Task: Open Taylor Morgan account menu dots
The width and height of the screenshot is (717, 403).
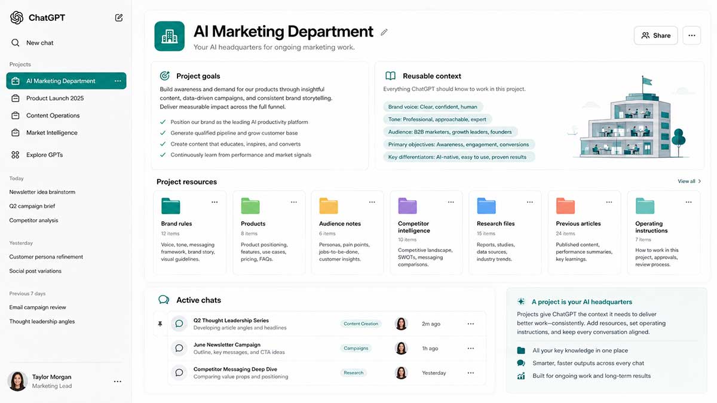Action: click(118, 382)
